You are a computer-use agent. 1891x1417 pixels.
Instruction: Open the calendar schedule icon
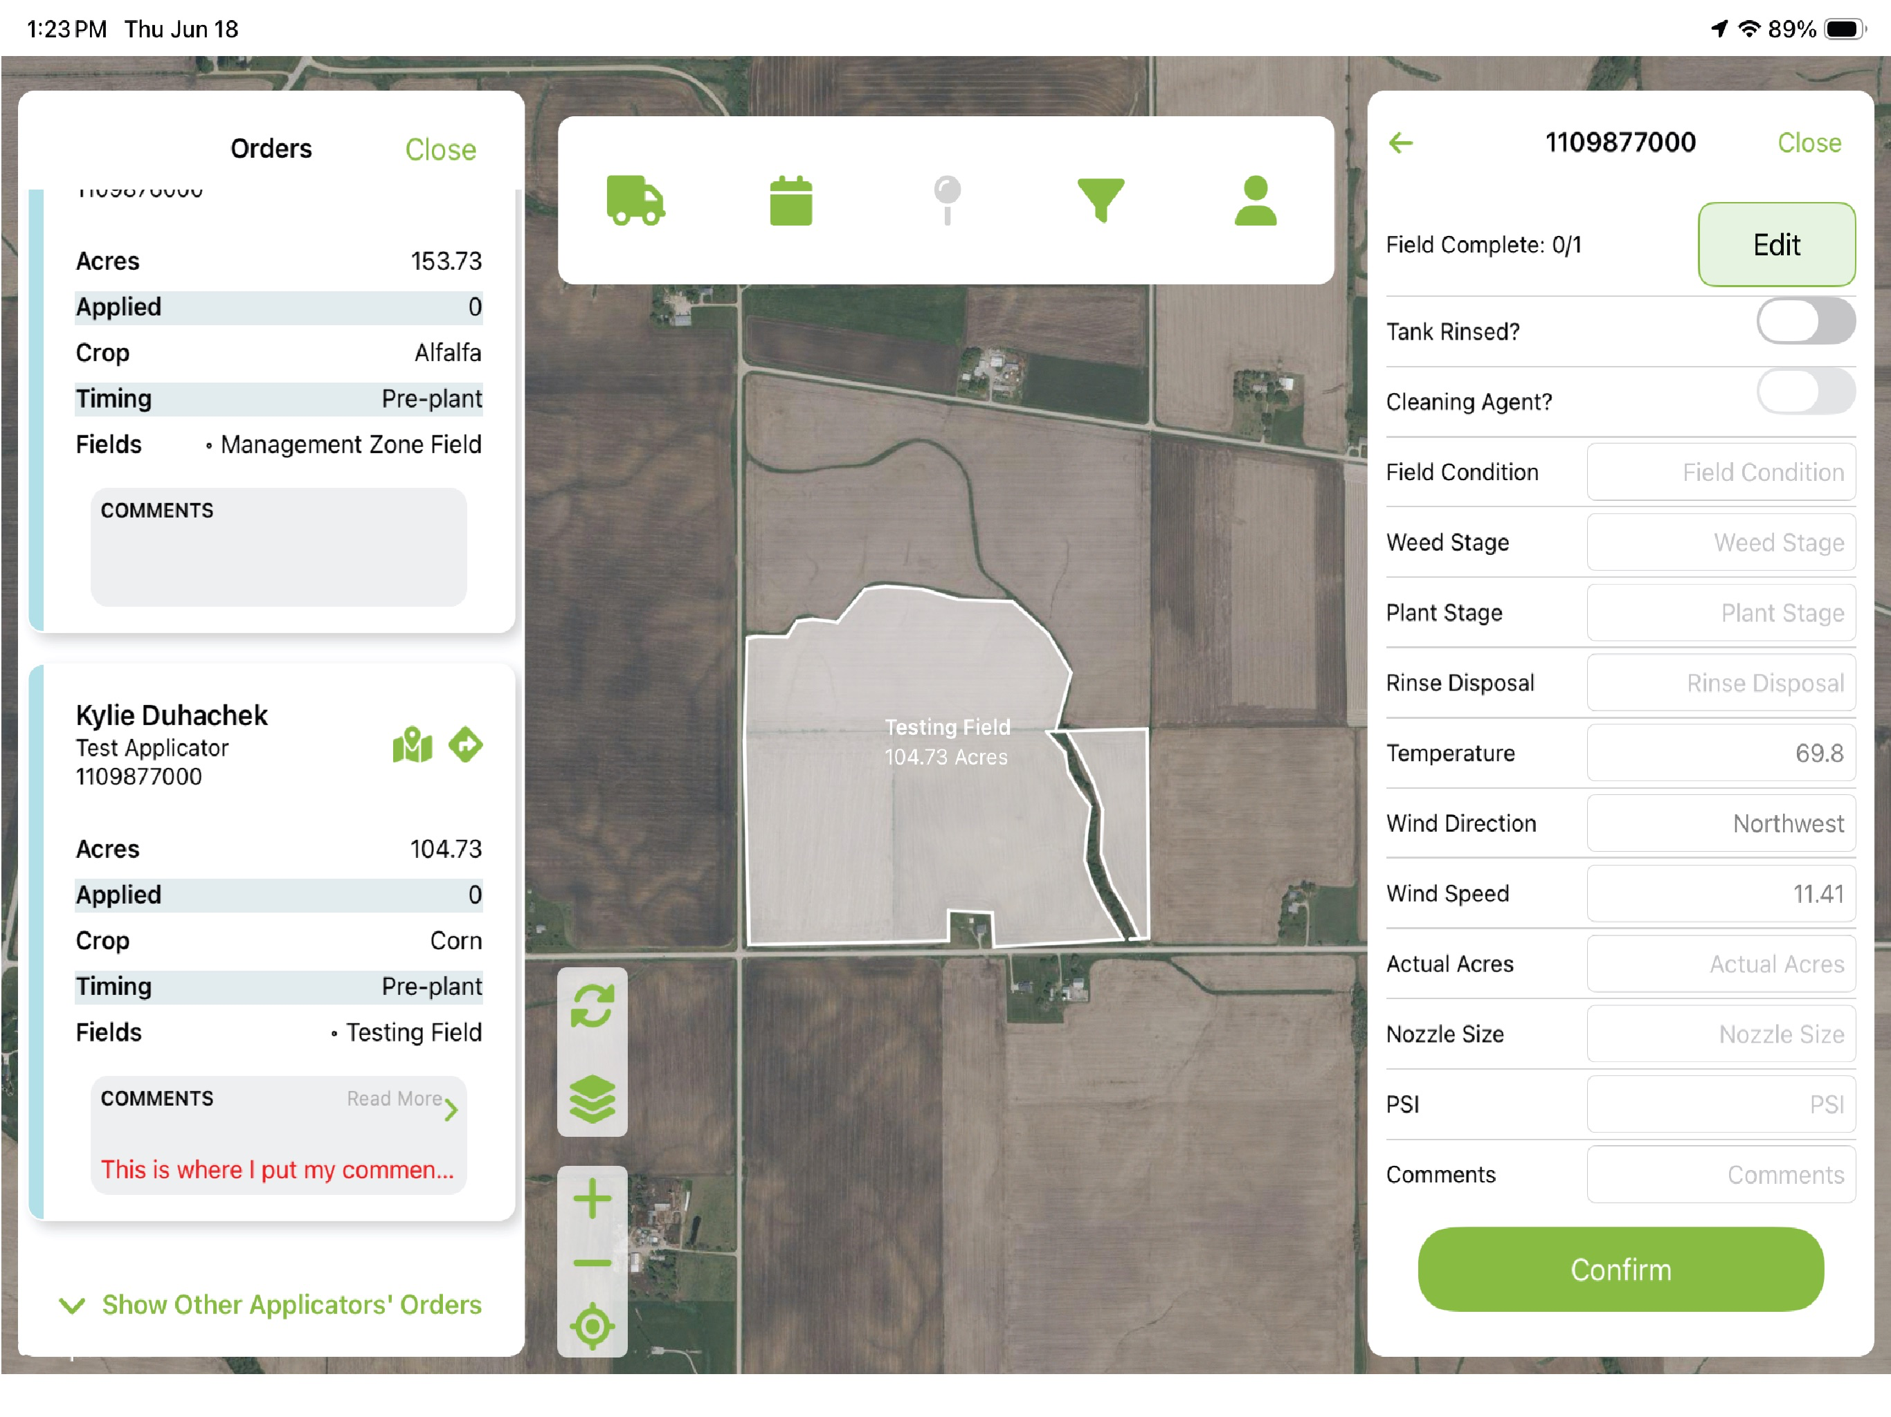tap(790, 200)
